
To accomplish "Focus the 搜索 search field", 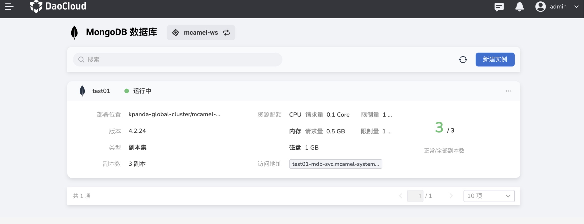I will [x=178, y=59].
